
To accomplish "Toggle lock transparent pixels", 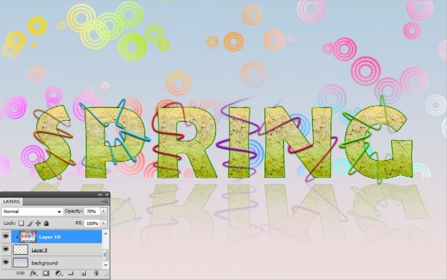I will pyautogui.click(x=22, y=223).
